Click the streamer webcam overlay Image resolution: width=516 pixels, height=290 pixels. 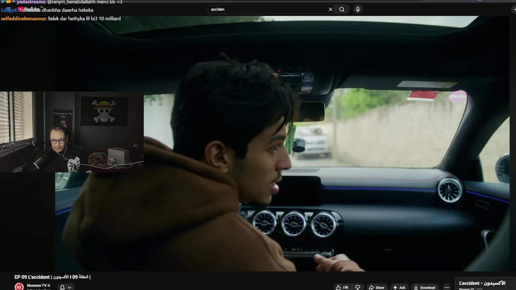pos(72,132)
